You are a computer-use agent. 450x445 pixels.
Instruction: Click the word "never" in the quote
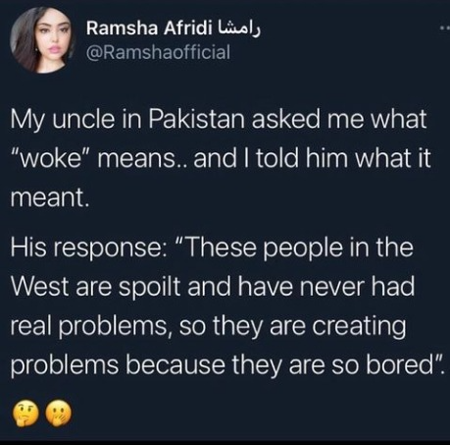coord(332,287)
